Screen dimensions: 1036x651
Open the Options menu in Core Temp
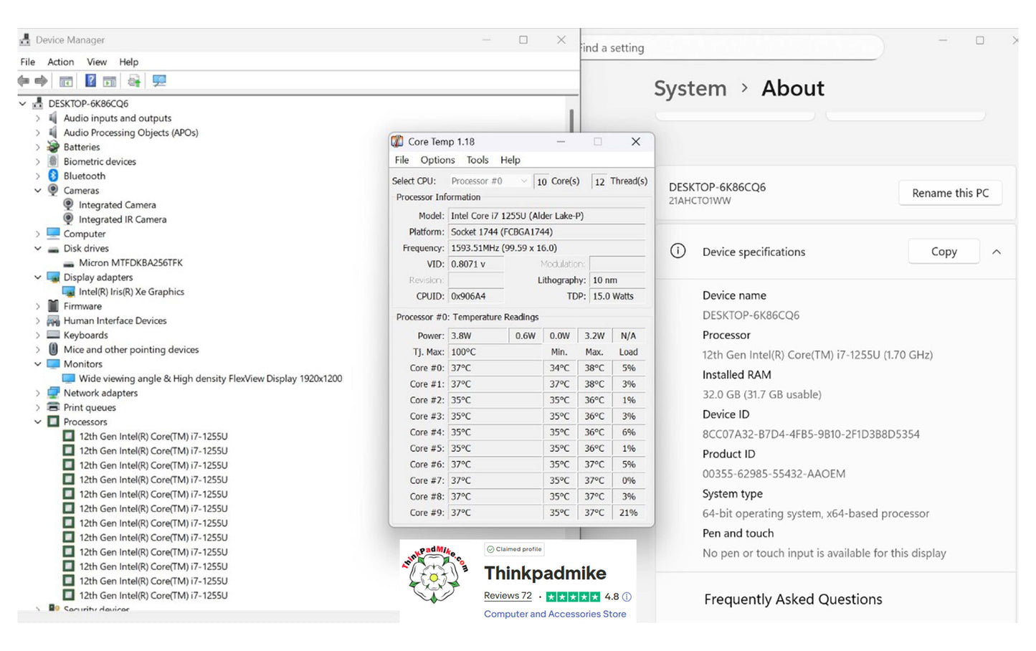coord(437,160)
